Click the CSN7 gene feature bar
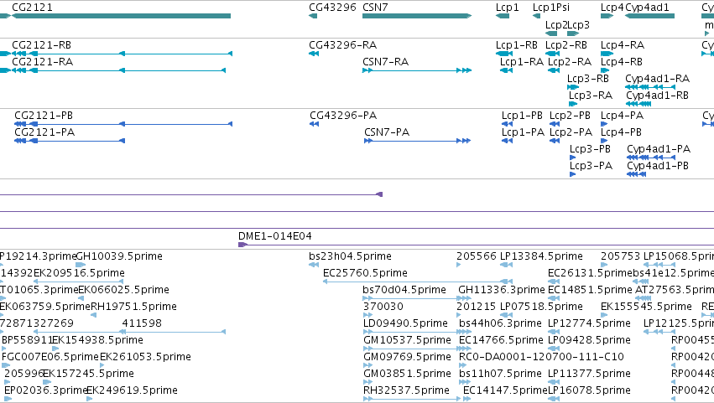The height and width of the screenshot is (403, 714). (x=417, y=16)
